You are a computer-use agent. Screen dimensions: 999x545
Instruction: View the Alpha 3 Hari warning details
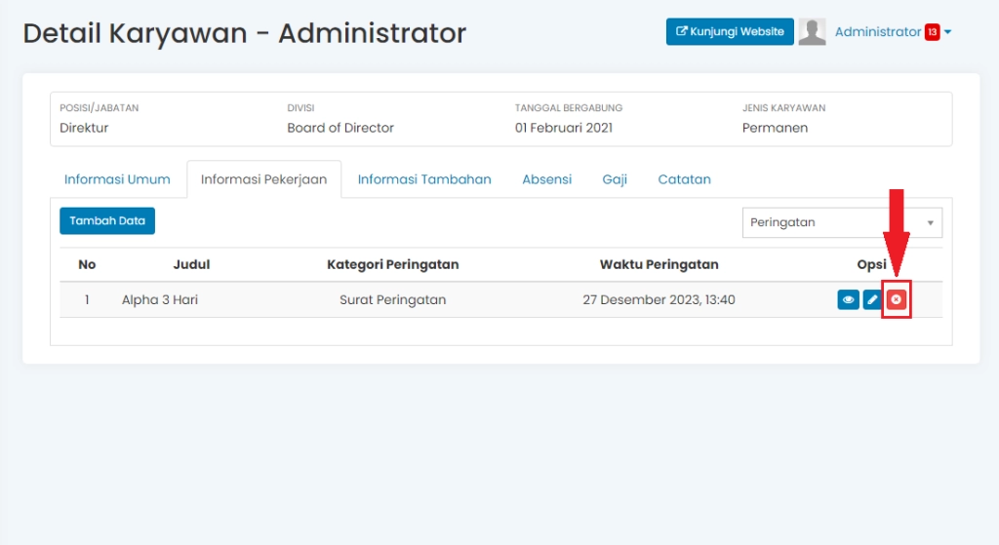[848, 300]
